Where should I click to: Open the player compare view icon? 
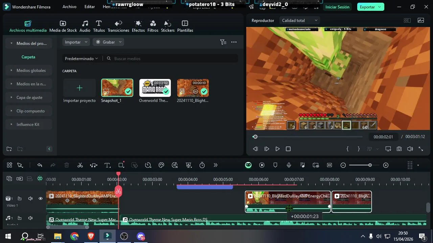pos(407,21)
